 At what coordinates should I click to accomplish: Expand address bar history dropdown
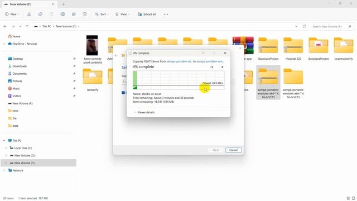pos(296,26)
